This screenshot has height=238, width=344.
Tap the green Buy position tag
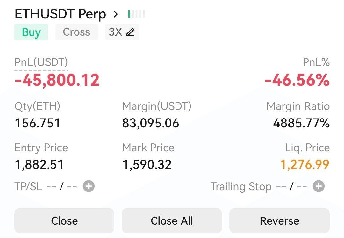tap(31, 32)
